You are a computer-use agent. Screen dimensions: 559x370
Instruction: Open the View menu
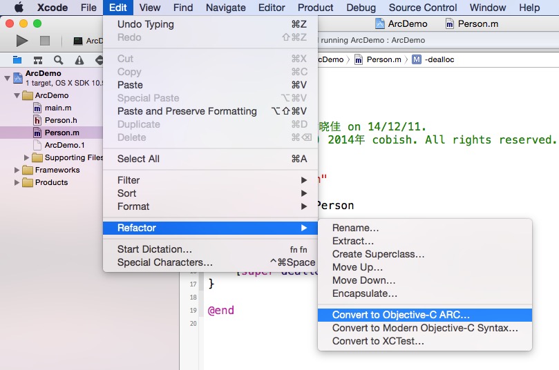click(x=150, y=8)
